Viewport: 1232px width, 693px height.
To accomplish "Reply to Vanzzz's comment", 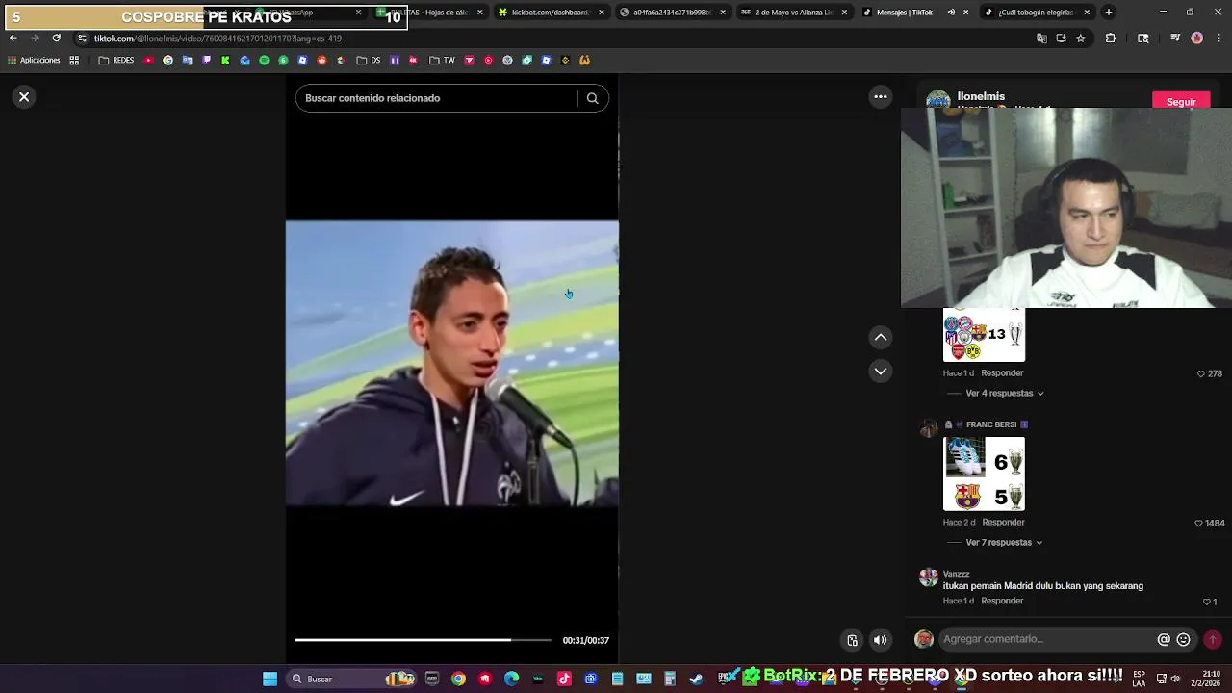I will [1002, 601].
